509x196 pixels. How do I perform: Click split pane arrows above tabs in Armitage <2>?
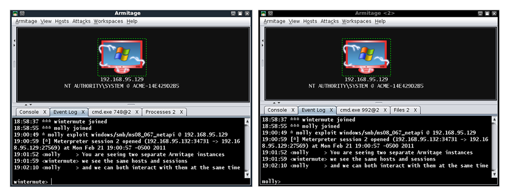tap(276, 103)
